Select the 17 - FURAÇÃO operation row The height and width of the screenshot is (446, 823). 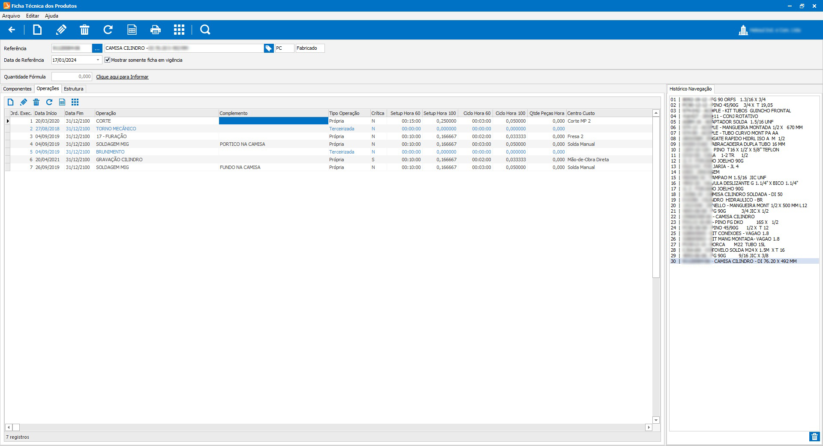pos(328,136)
